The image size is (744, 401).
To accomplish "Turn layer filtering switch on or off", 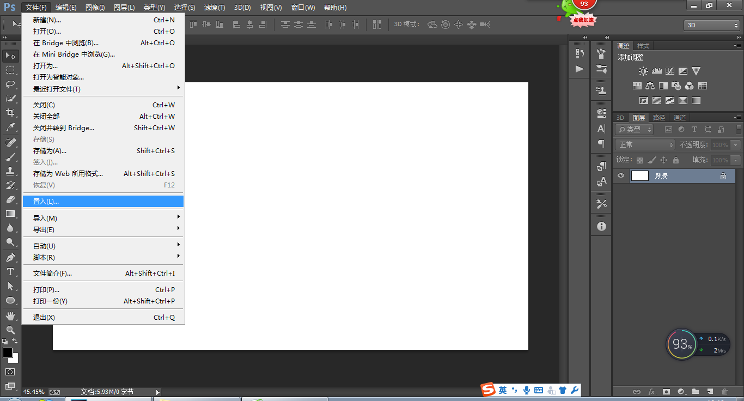I will point(737,130).
